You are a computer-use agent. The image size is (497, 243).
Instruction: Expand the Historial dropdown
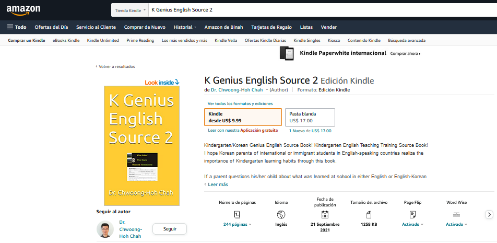tap(185, 27)
